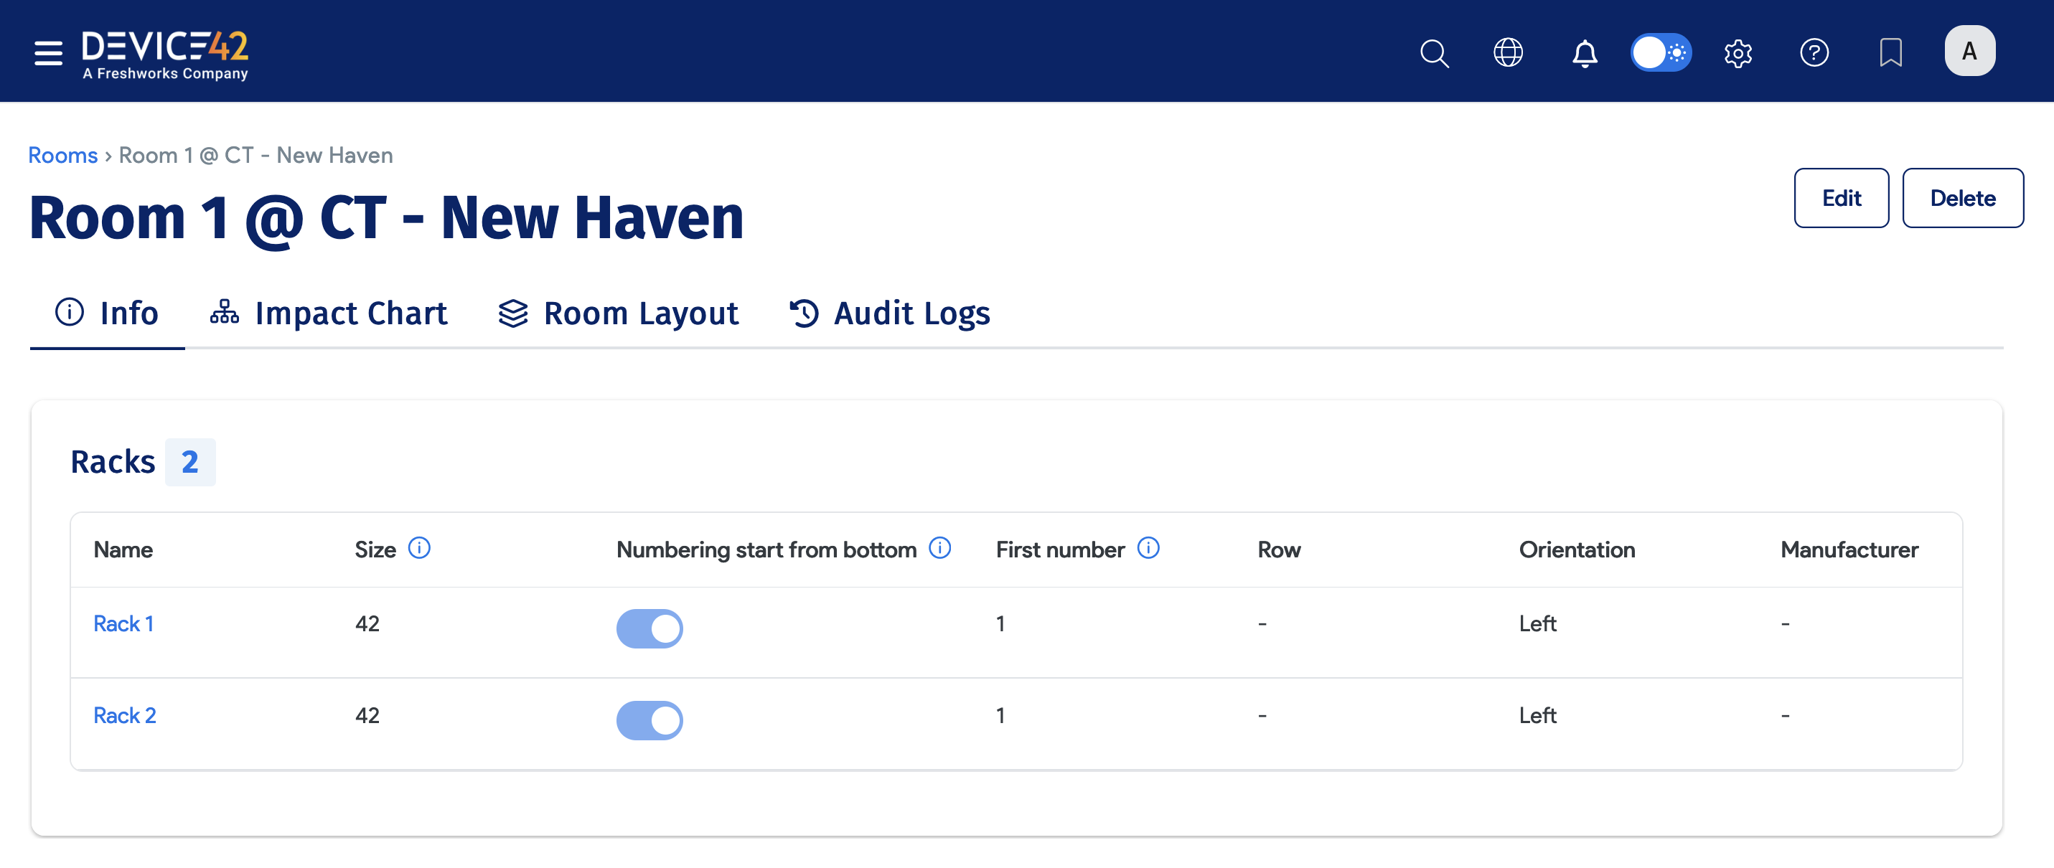Click the help question mark icon
Image resolution: width=2054 pixels, height=868 pixels.
tap(1813, 52)
